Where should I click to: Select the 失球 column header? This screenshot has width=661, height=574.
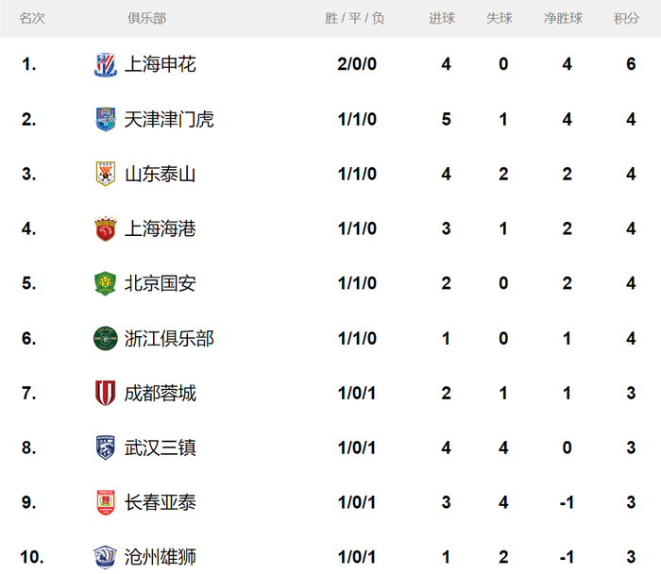tap(500, 19)
